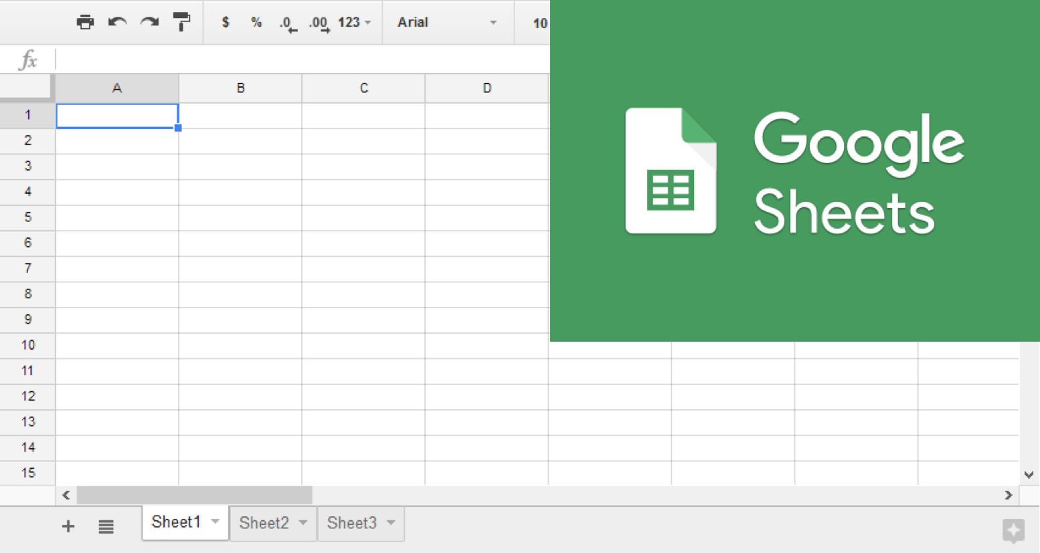
Task: Open the 123 number formats dropdown
Action: (x=354, y=22)
